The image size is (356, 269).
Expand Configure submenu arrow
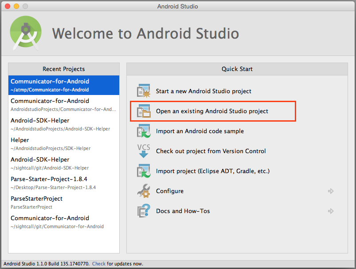[331, 191]
